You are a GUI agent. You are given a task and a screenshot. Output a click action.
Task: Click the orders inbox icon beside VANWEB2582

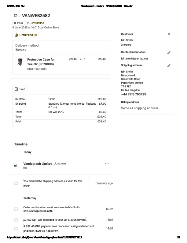tap(16, 16)
